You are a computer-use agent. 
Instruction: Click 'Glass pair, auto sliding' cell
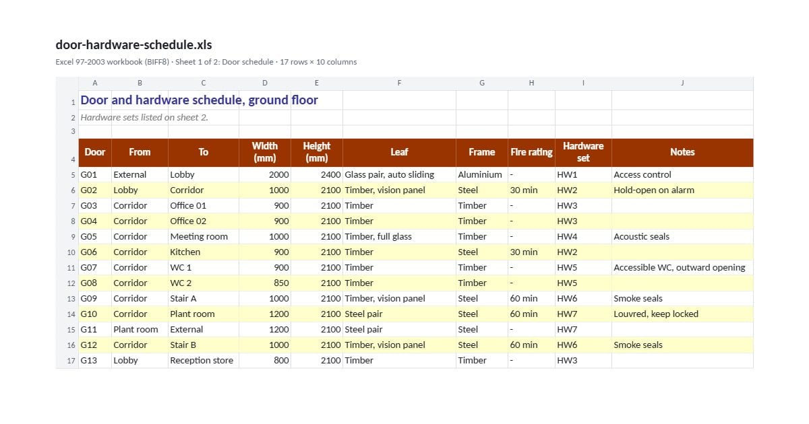click(x=399, y=175)
